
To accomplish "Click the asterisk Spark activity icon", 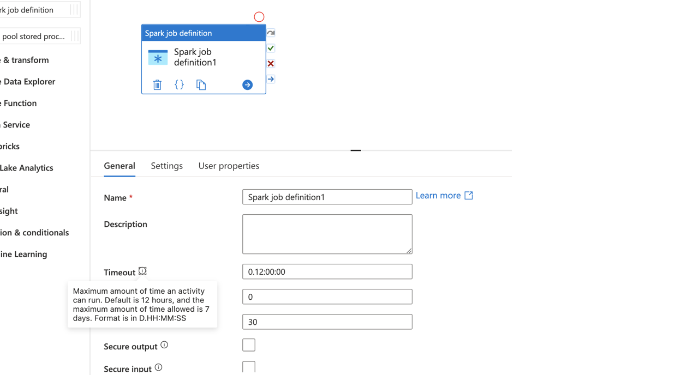I will (158, 57).
